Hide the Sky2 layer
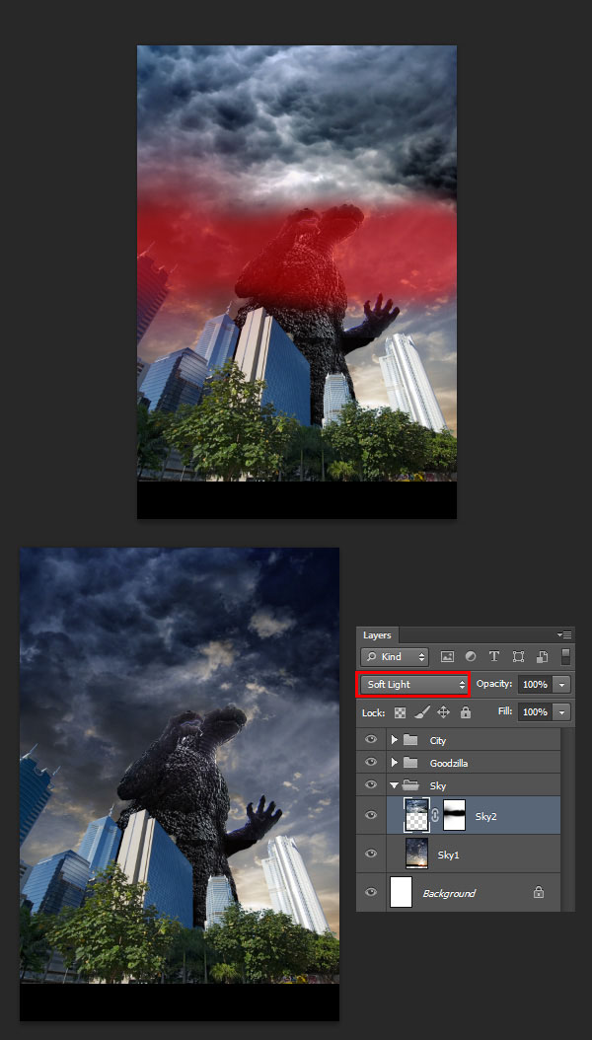Image resolution: width=592 pixels, height=1040 pixels. tap(371, 815)
